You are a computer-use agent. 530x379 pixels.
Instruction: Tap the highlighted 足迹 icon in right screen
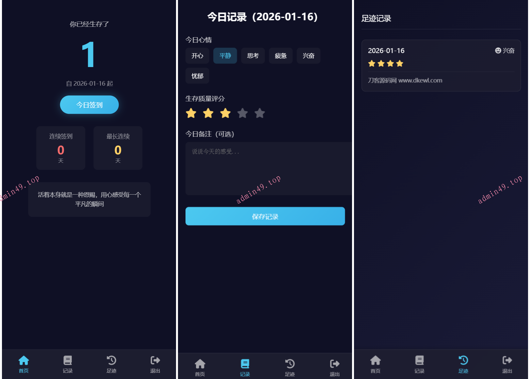[463, 360]
